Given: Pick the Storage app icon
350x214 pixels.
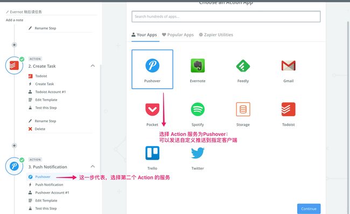Looking at the screenshot, I should tap(243, 109).
